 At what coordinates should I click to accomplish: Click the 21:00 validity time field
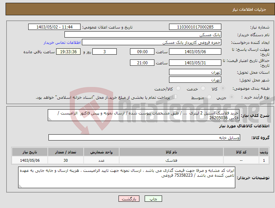pyautogui.click(x=142, y=63)
